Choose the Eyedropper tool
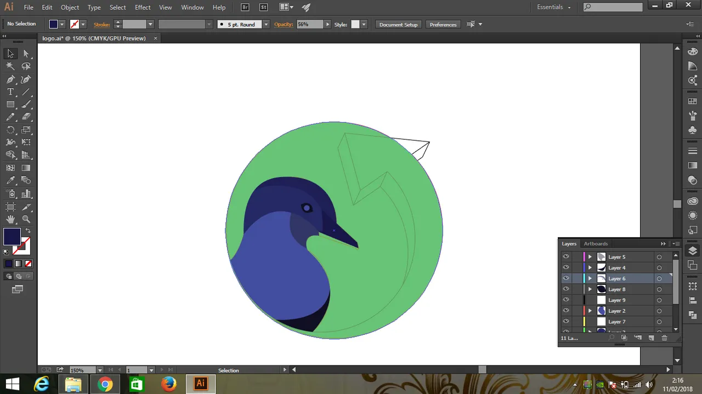 click(10, 181)
